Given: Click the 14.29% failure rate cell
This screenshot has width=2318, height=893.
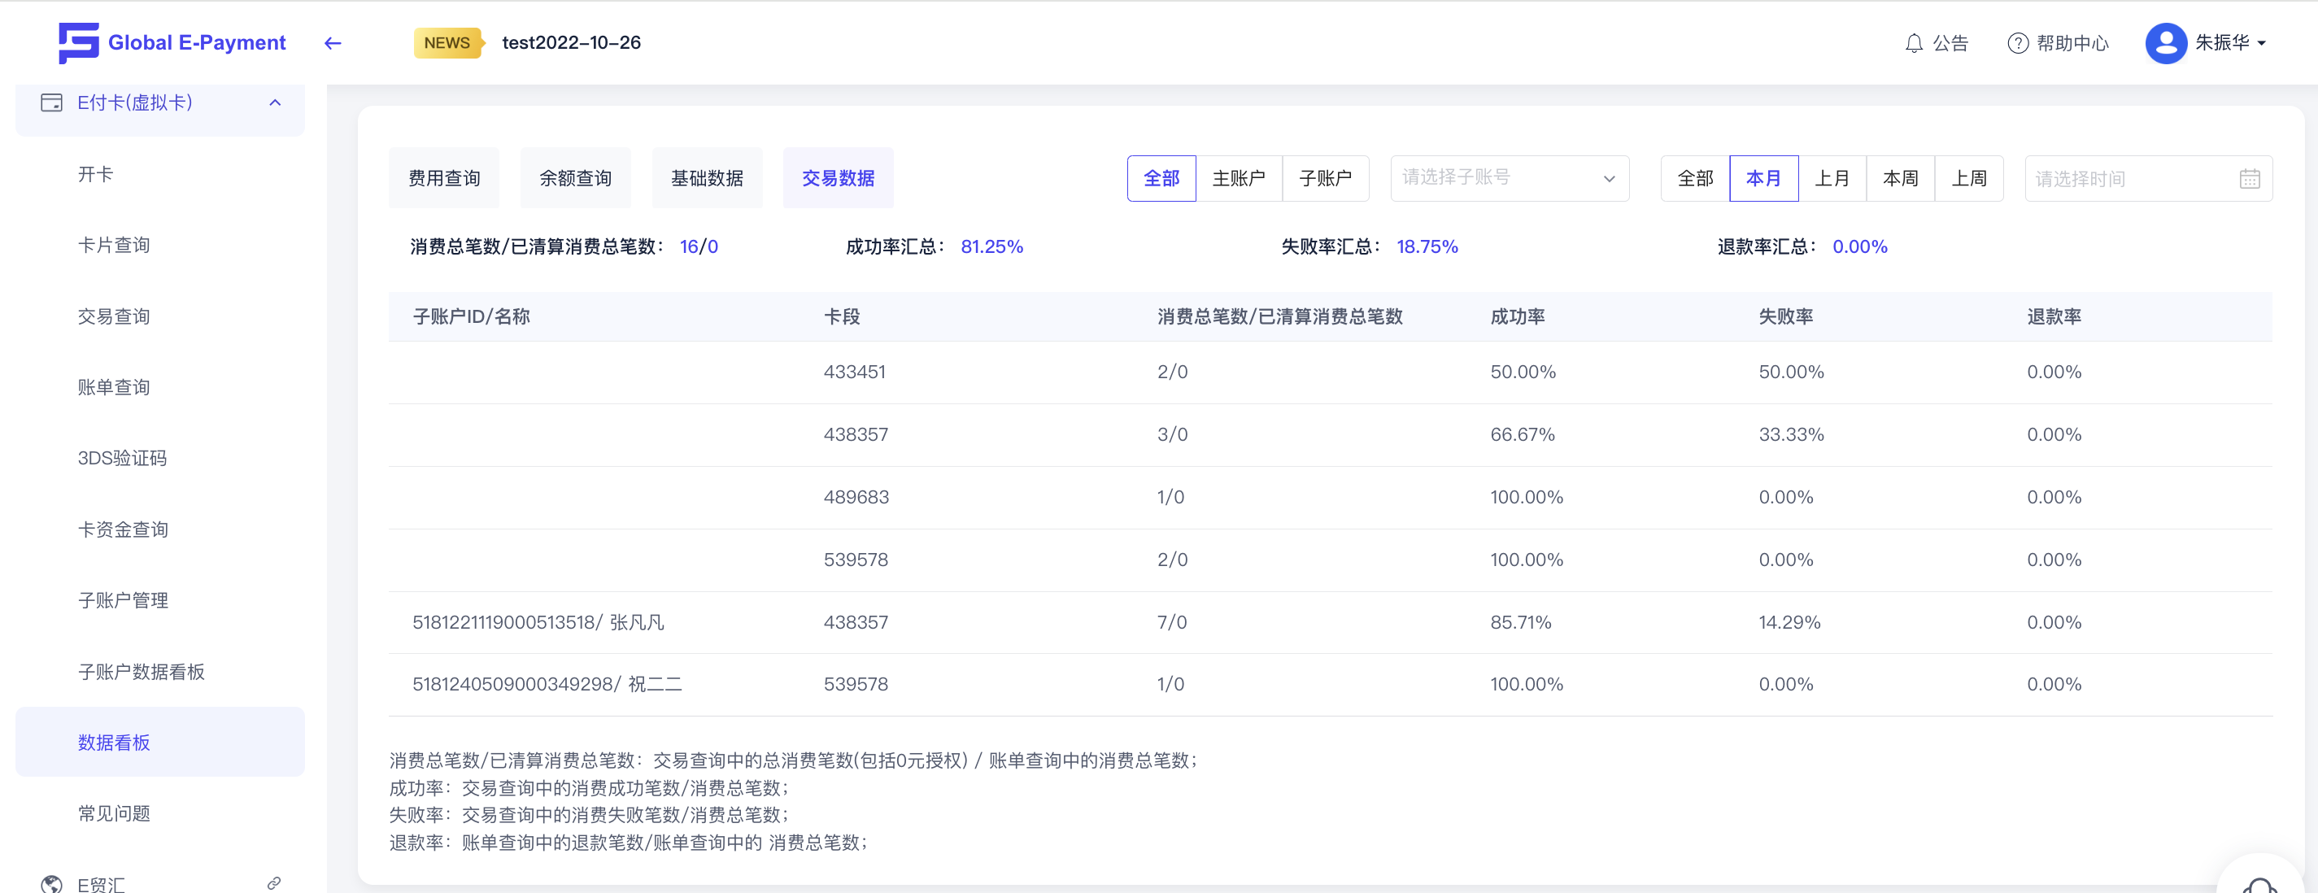Looking at the screenshot, I should 1789,622.
